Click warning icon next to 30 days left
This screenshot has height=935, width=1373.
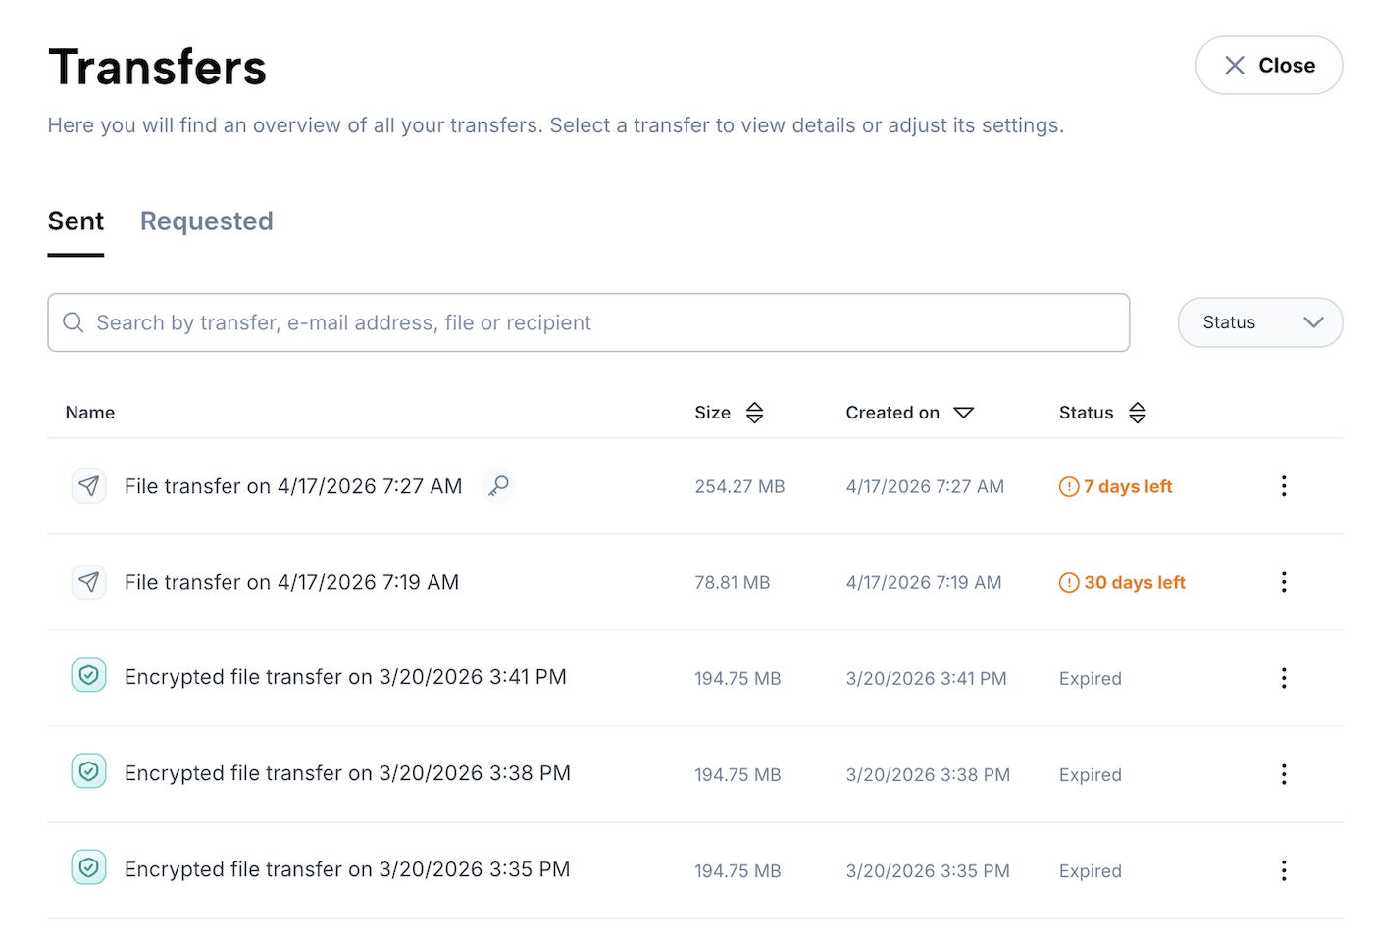(1069, 582)
